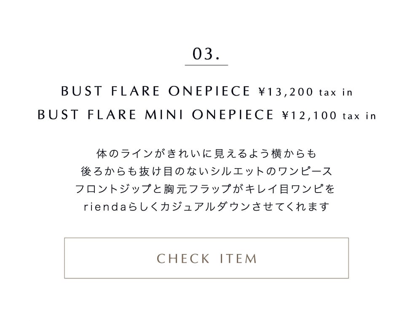Click the underline beneath the 03. heading
This screenshot has height=321, width=413.
click(206, 65)
